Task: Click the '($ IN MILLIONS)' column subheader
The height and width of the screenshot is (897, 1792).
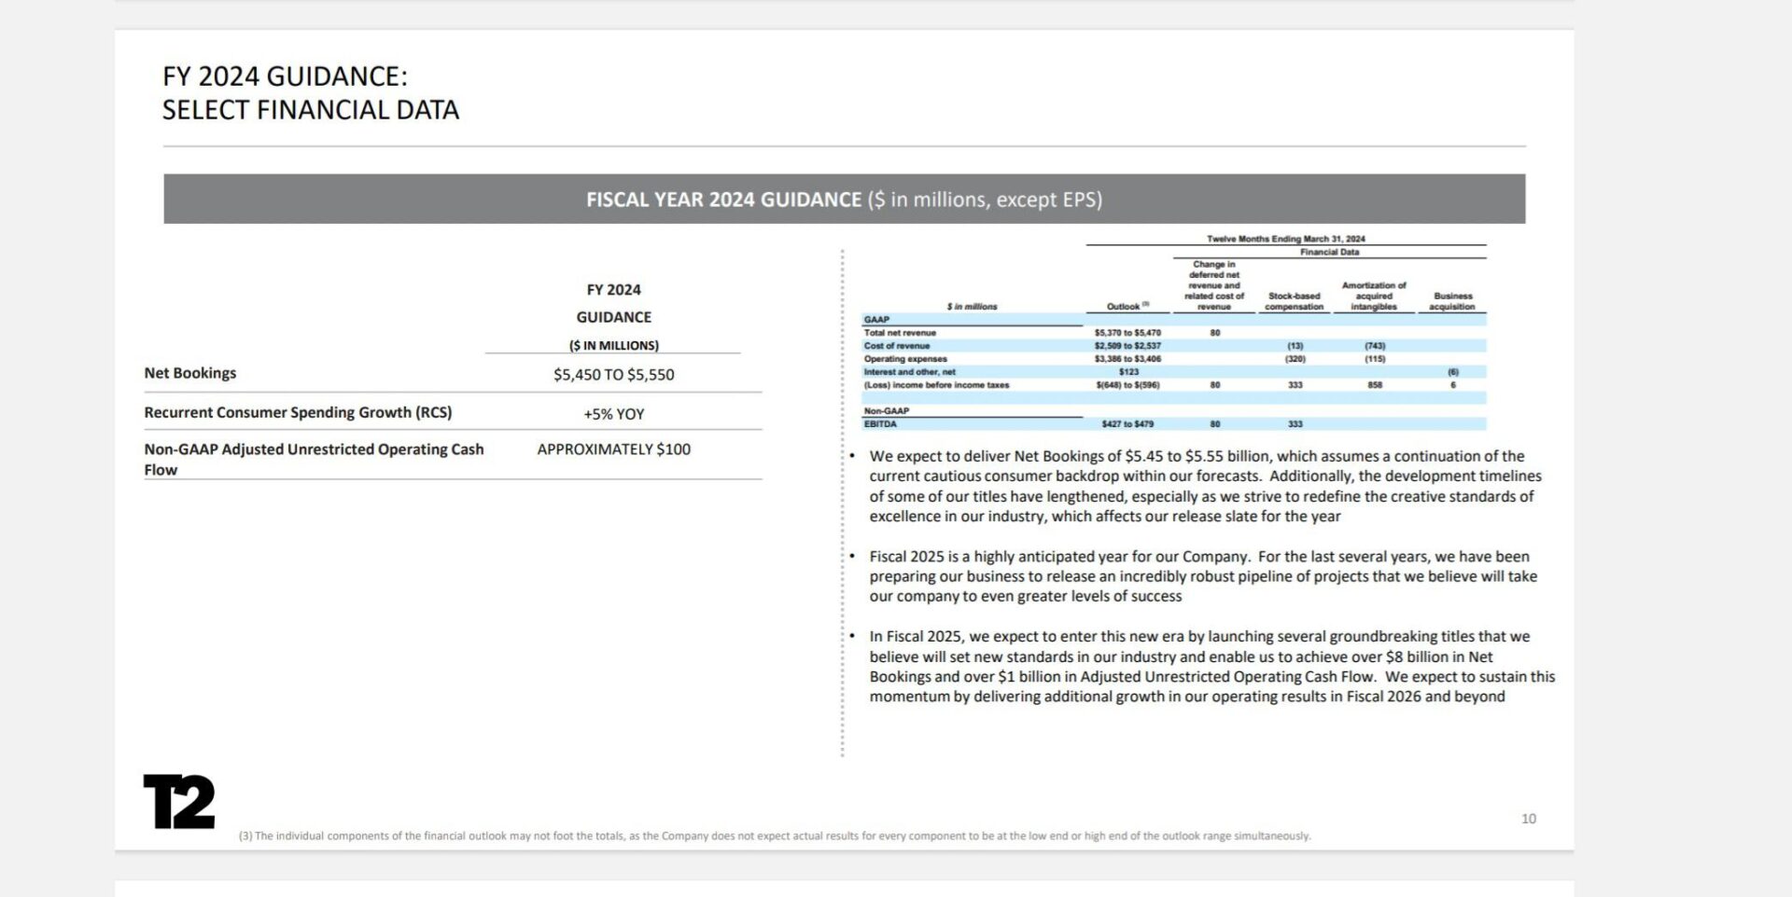Action: (613, 345)
